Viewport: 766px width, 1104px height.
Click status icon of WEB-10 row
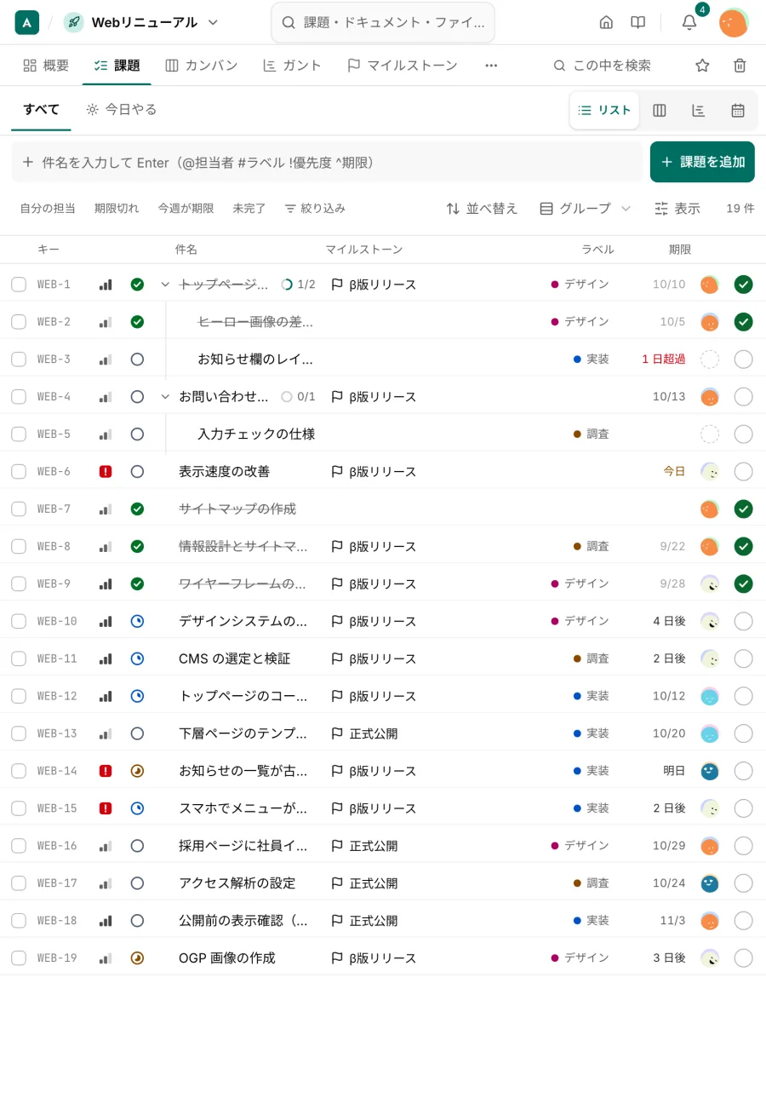click(x=137, y=621)
